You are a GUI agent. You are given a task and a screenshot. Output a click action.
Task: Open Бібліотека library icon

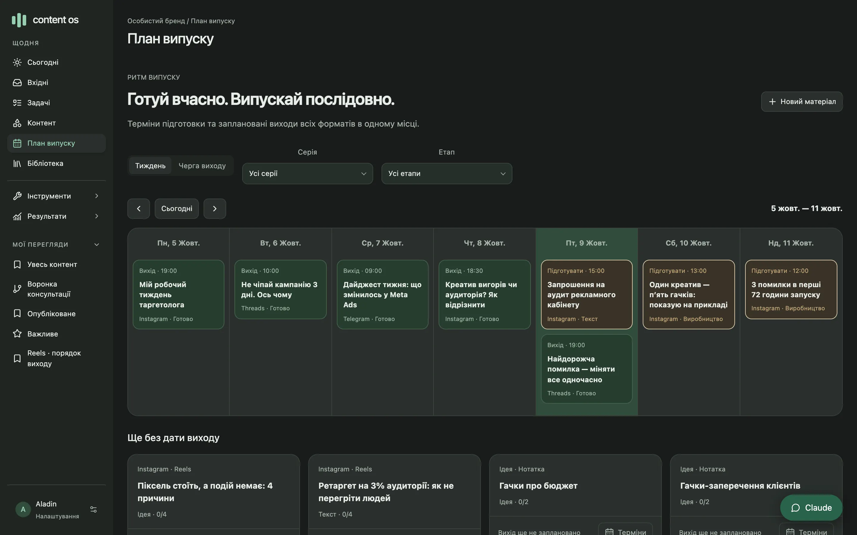(x=17, y=163)
